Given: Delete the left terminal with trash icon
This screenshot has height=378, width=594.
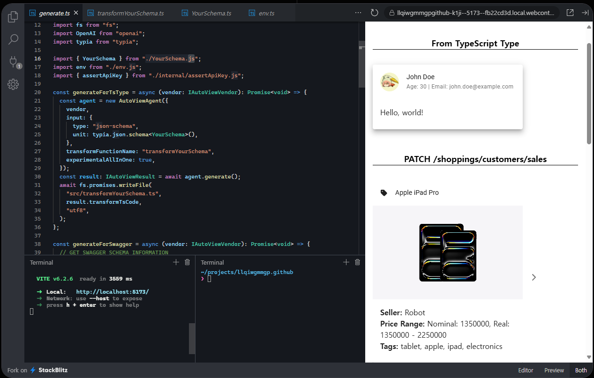Looking at the screenshot, I should [188, 262].
